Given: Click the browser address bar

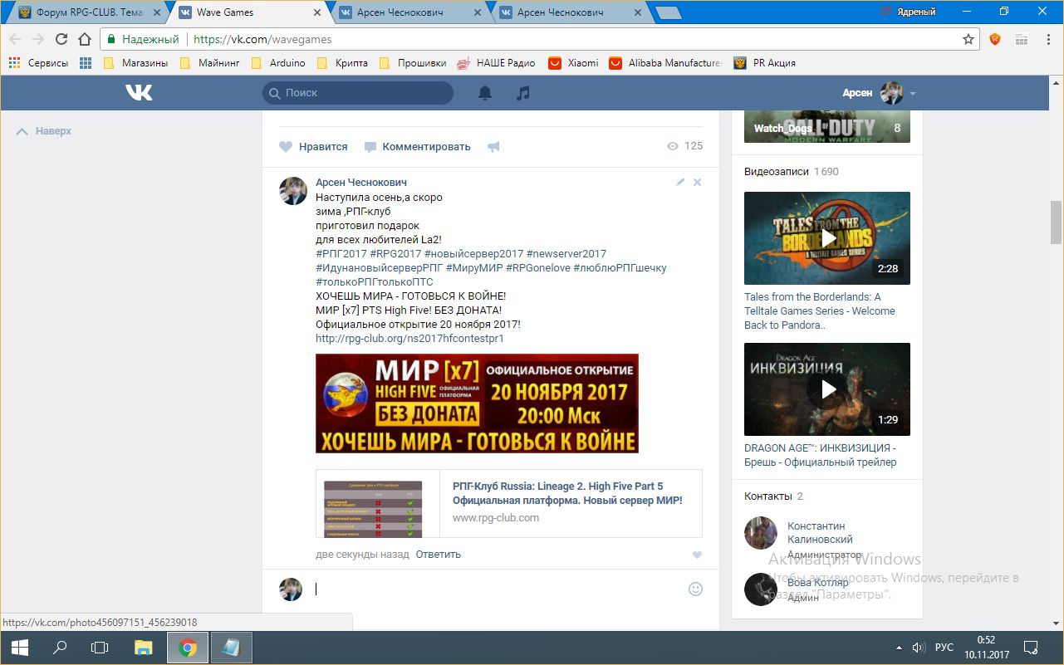Looking at the screenshot, I should tap(532, 39).
